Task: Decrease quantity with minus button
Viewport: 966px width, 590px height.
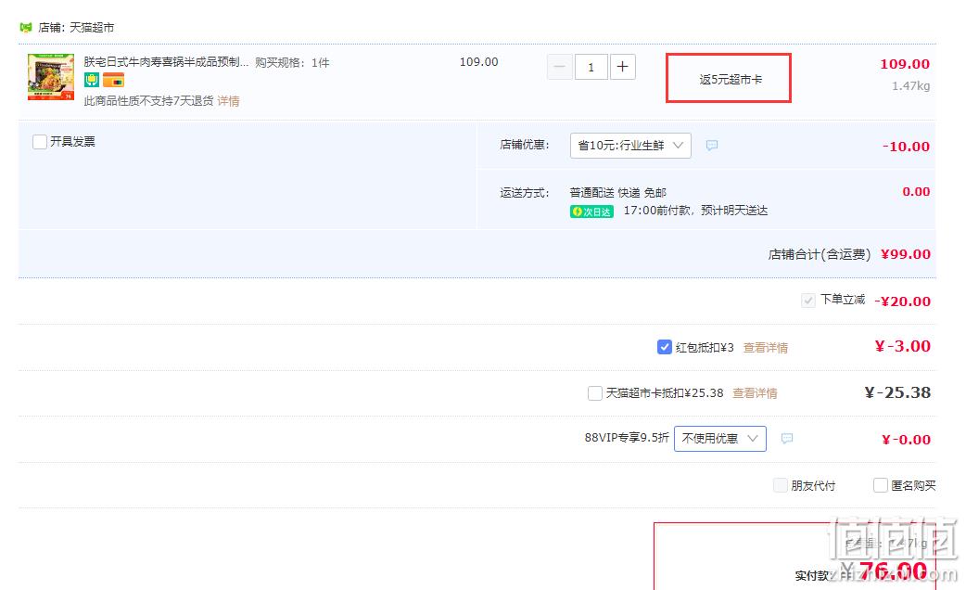Action: pyautogui.click(x=559, y=67)
